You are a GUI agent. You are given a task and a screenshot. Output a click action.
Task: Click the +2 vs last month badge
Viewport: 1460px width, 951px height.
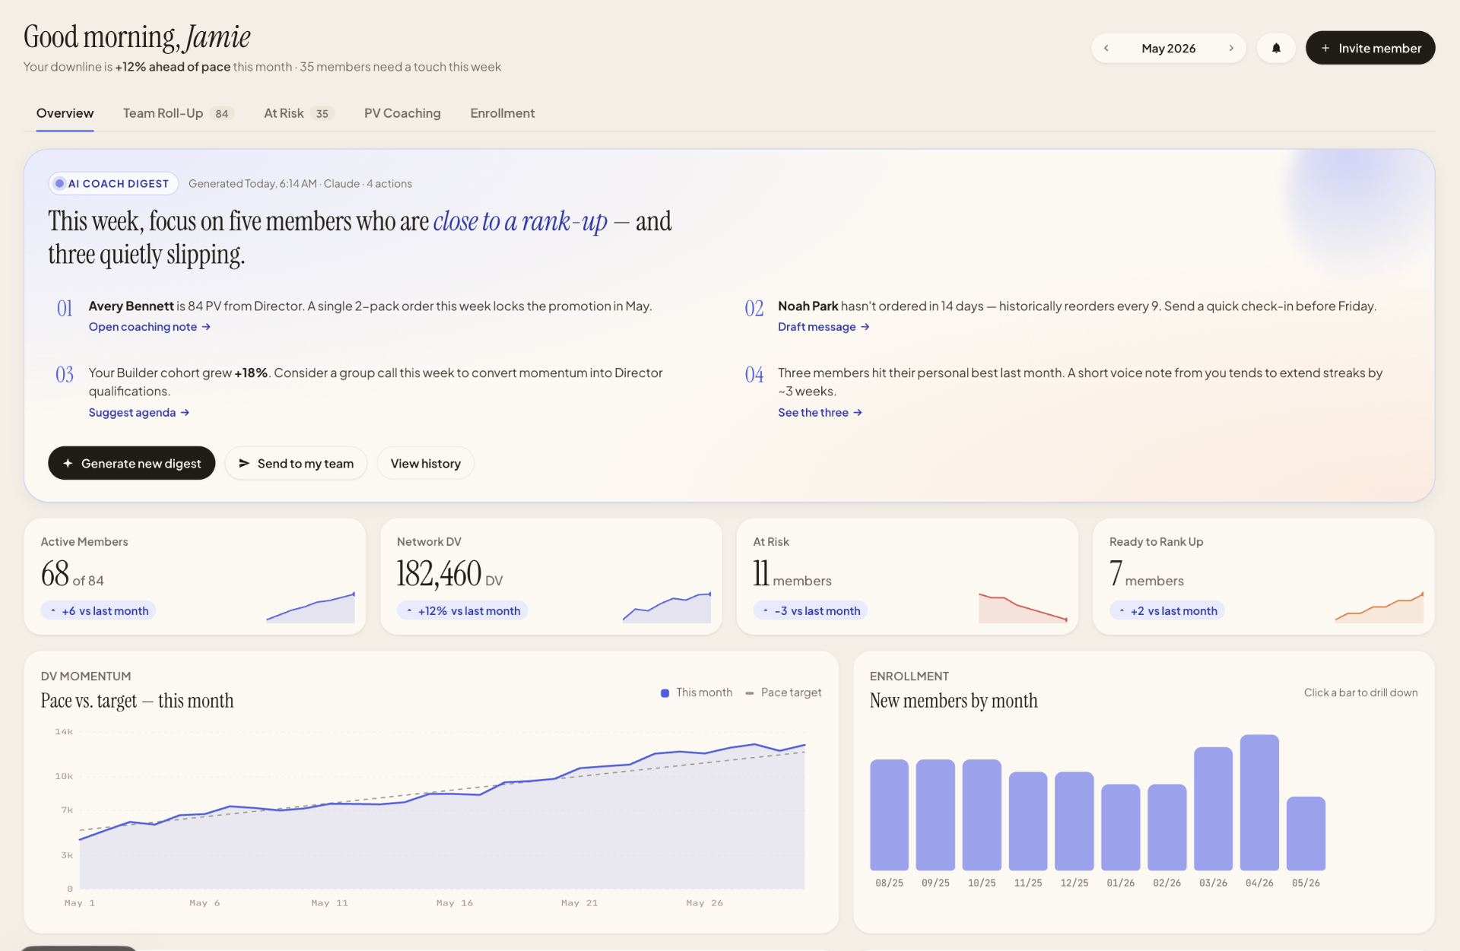[1167, 610]
